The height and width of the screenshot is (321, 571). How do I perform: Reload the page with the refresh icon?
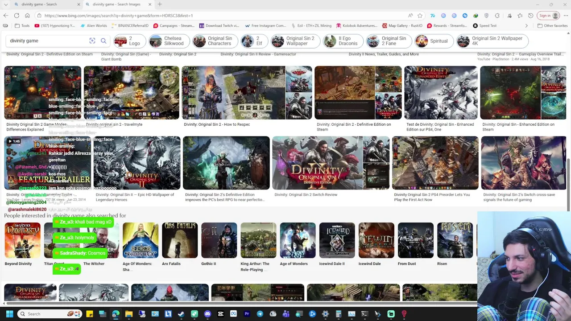pyautogui.click(x=17, y=16)
